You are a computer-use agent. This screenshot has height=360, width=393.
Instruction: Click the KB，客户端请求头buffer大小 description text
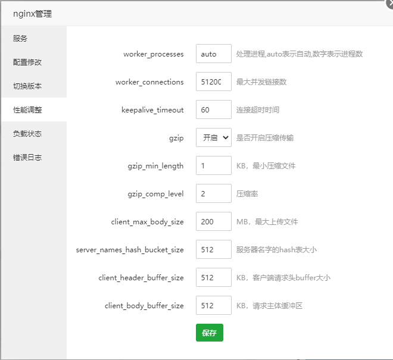point(283,277)
